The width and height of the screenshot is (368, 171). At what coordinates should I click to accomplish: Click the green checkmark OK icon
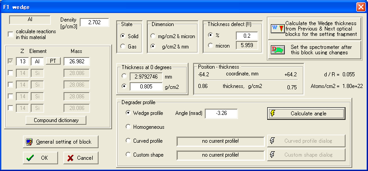pos(30,158)
